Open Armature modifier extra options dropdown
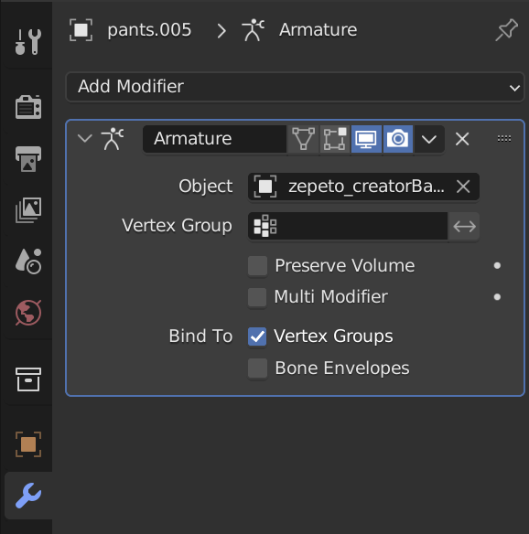 click(429, 139)
